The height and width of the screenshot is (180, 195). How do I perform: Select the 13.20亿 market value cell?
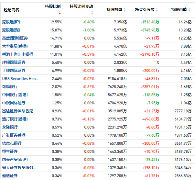tap(185, 30)
